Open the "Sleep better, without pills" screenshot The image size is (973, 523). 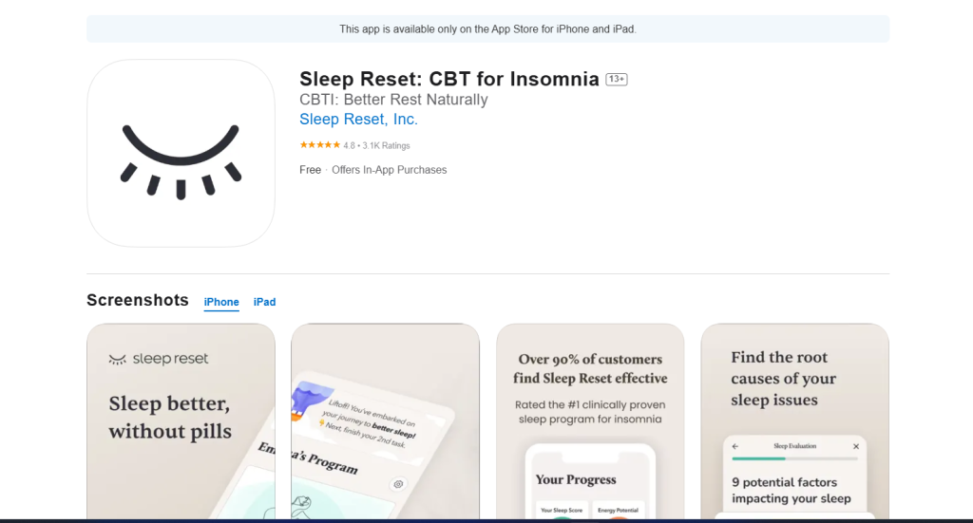point(181,421)
